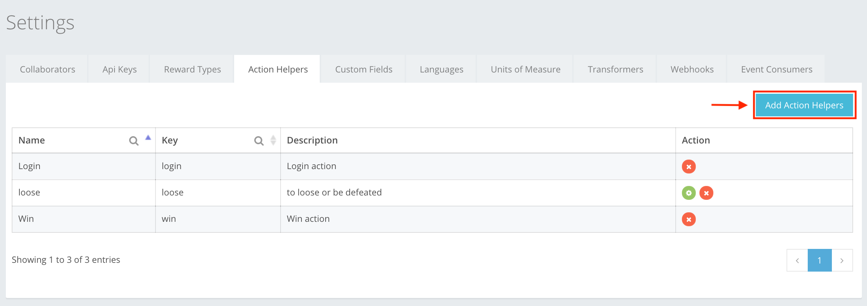Open the Api Keys tab
This screenshot has height=306, width=867.
click(120, 69)
